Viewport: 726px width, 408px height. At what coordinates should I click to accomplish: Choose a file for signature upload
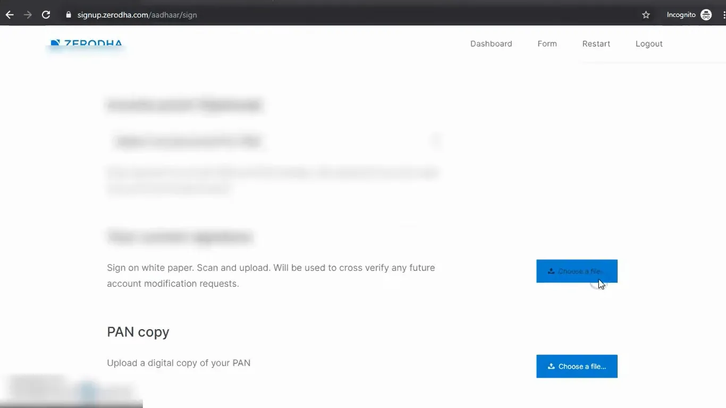pyautogui.click(x=577, y=271)
